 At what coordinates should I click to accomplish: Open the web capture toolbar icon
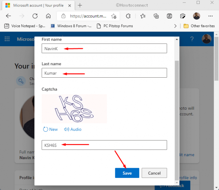183,16
